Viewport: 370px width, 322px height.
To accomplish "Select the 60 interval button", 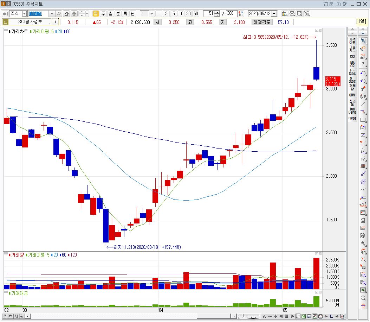I will coord(196,14).
